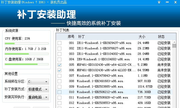Select checkbox for patch 007 KB2479943

(59, 76)
